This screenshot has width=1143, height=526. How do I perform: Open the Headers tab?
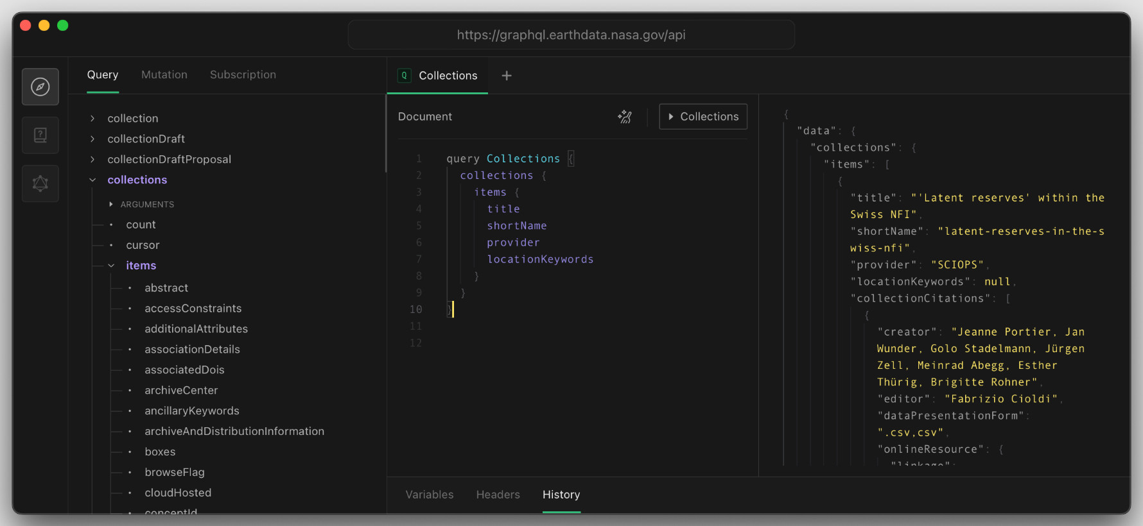[498, 495]
